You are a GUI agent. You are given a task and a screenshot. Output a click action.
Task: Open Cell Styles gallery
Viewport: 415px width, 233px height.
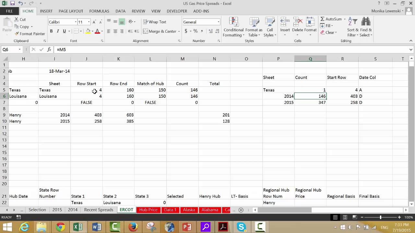tap(270, 27)
